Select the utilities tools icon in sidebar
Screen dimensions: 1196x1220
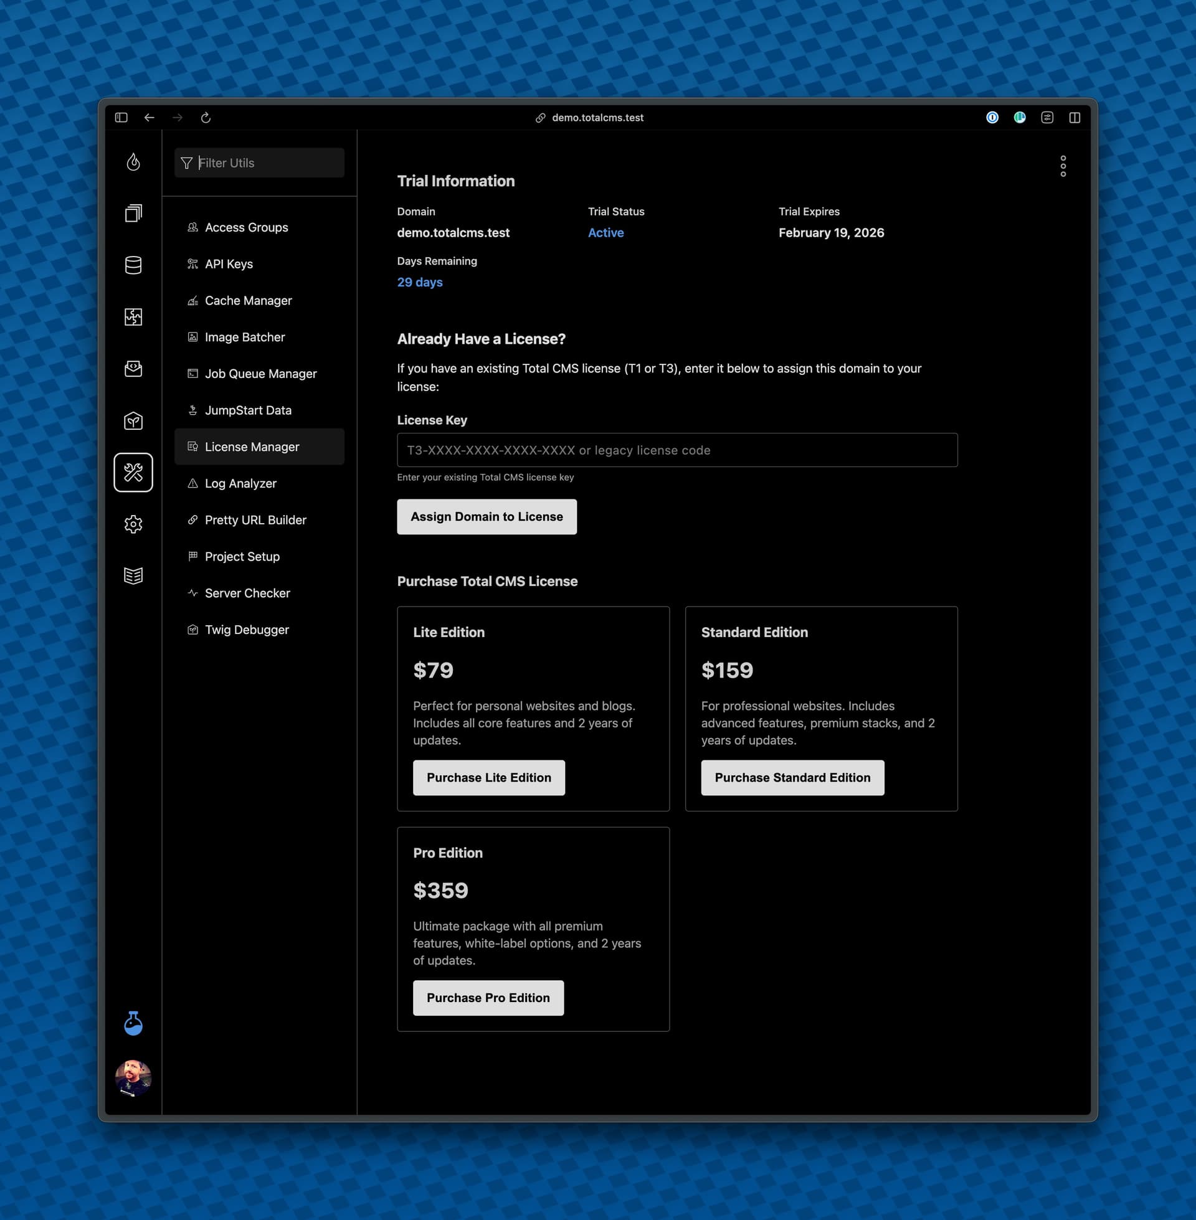point(133,472)
